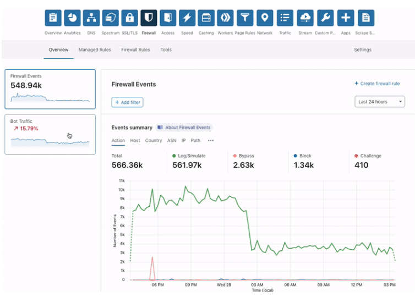Click the Add filter button
Screen dimensions: 415x302
[x=127, y=102]
